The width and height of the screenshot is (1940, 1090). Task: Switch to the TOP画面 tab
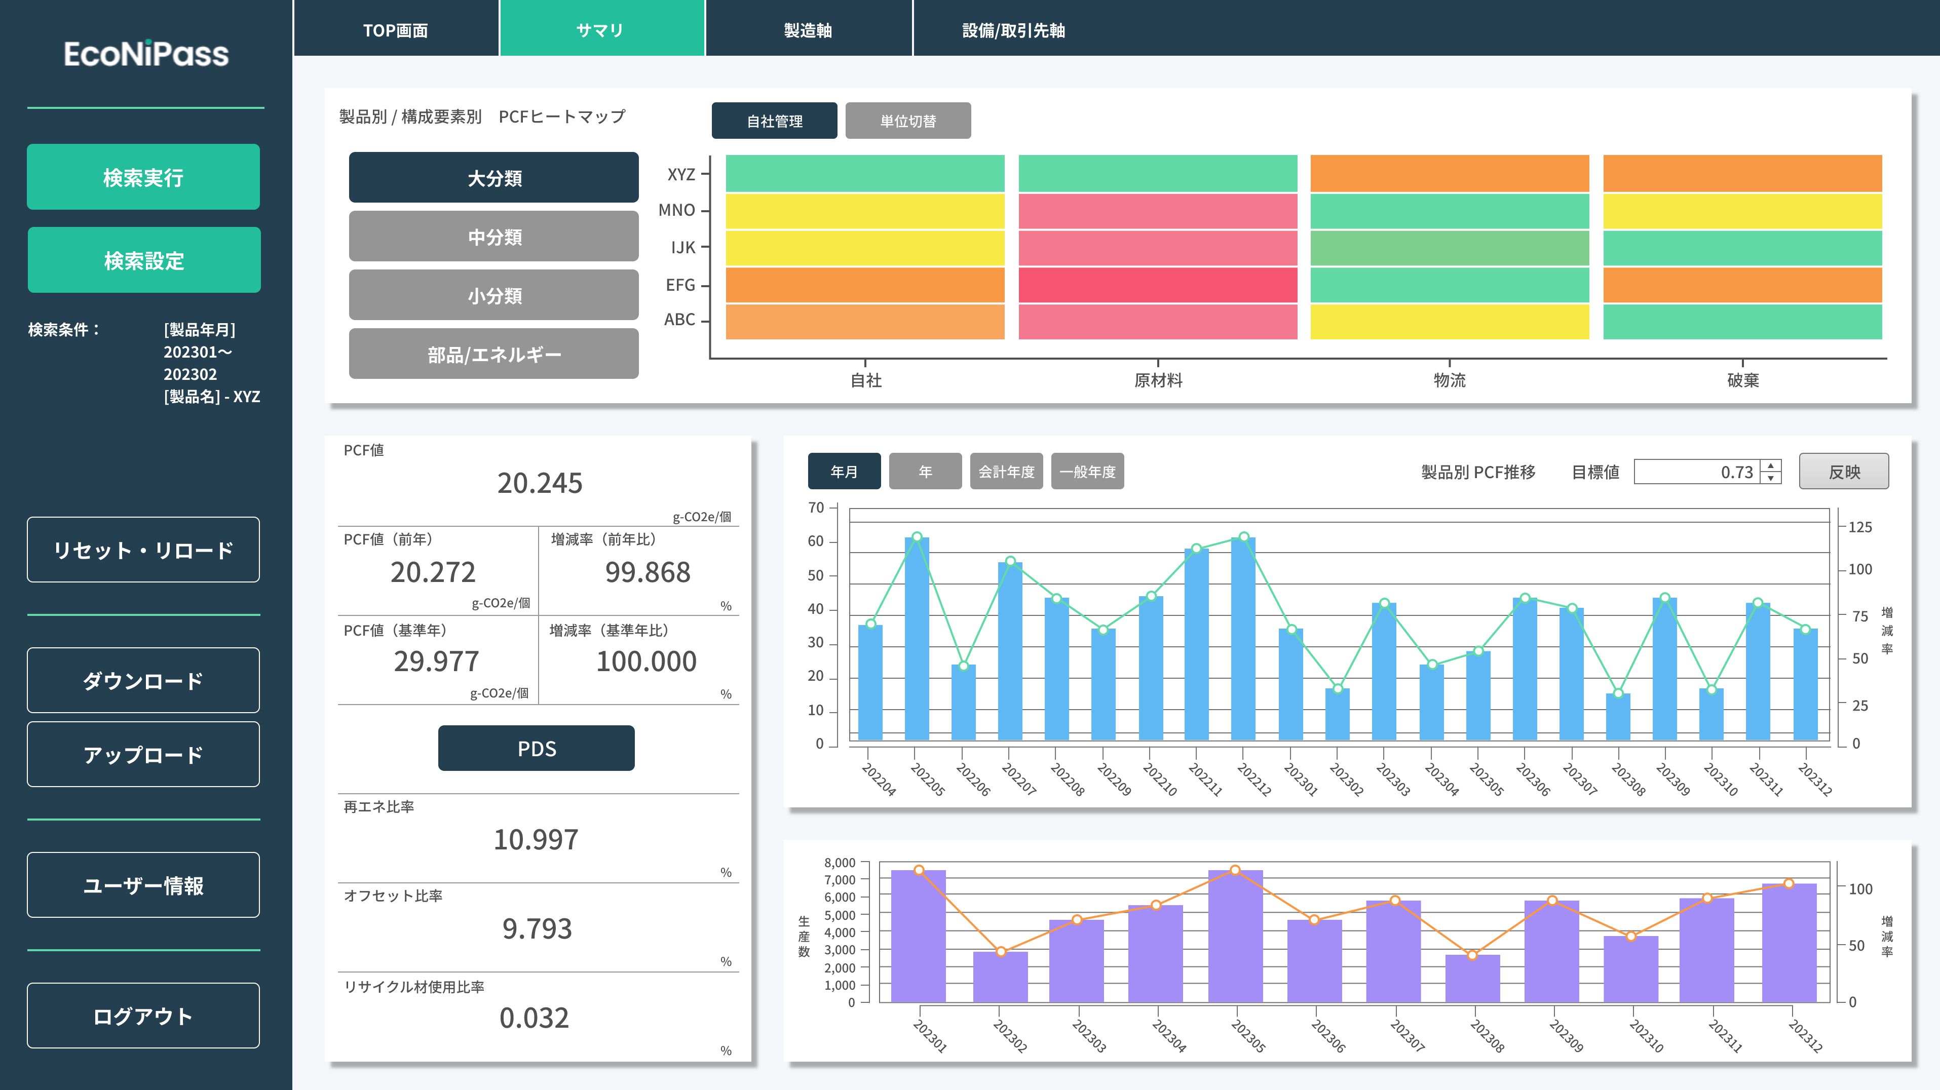(395, 30)
